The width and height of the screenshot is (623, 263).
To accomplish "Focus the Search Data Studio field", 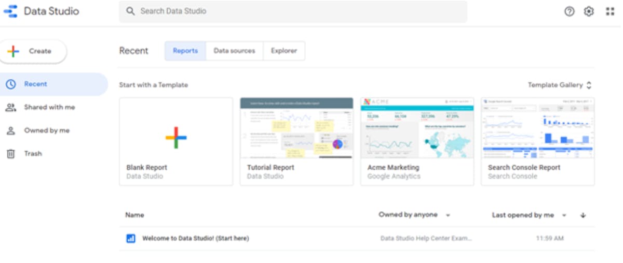I will (x=293, y=11).
